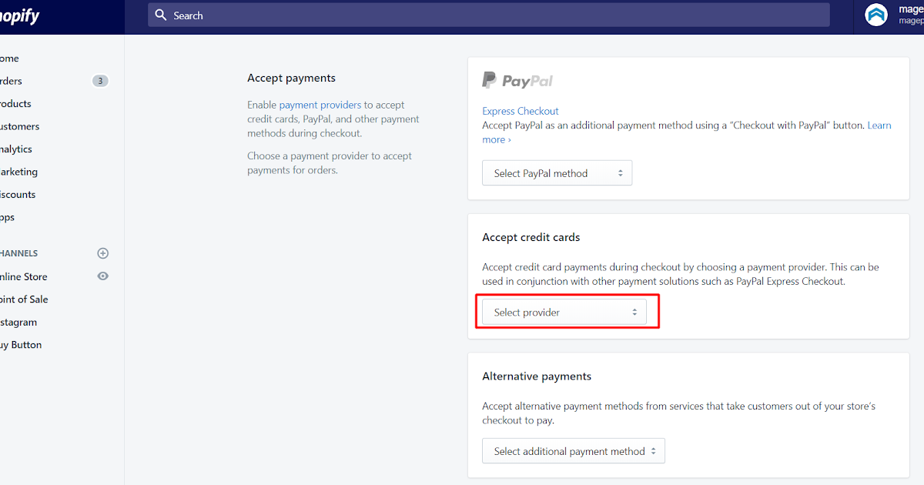The image size is (924, 485).
Task: View Online Store via eye icon
Action: click(103, 276)
